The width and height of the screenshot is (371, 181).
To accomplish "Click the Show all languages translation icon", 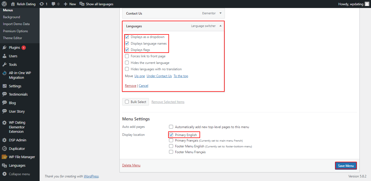I will [x=82, y=4].
